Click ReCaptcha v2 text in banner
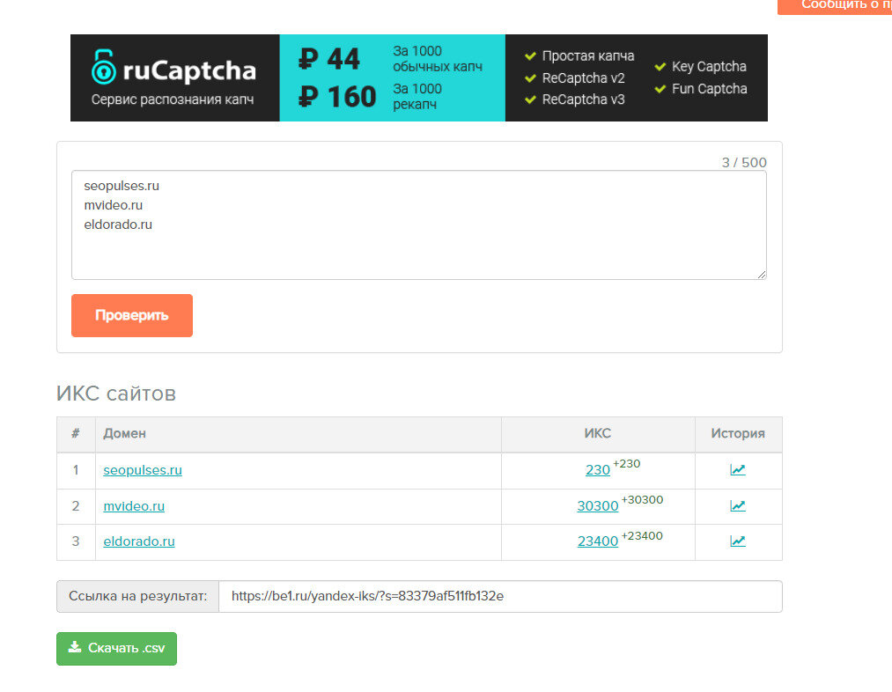Image resolution: width=892 pixels, height=692 pixels. (x=583, y=77)
